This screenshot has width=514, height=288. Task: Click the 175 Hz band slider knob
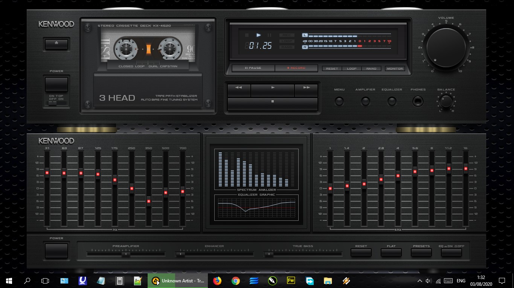(115, 180)
